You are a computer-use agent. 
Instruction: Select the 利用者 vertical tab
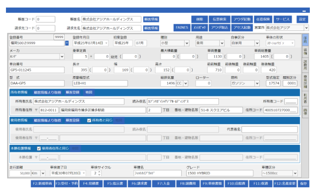[x=305, y=97]
